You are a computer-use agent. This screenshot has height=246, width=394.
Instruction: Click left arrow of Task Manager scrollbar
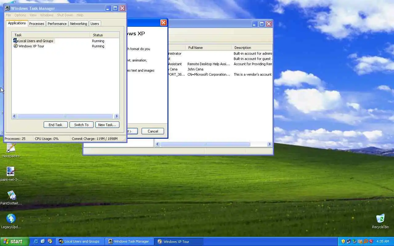coord(14,116)
